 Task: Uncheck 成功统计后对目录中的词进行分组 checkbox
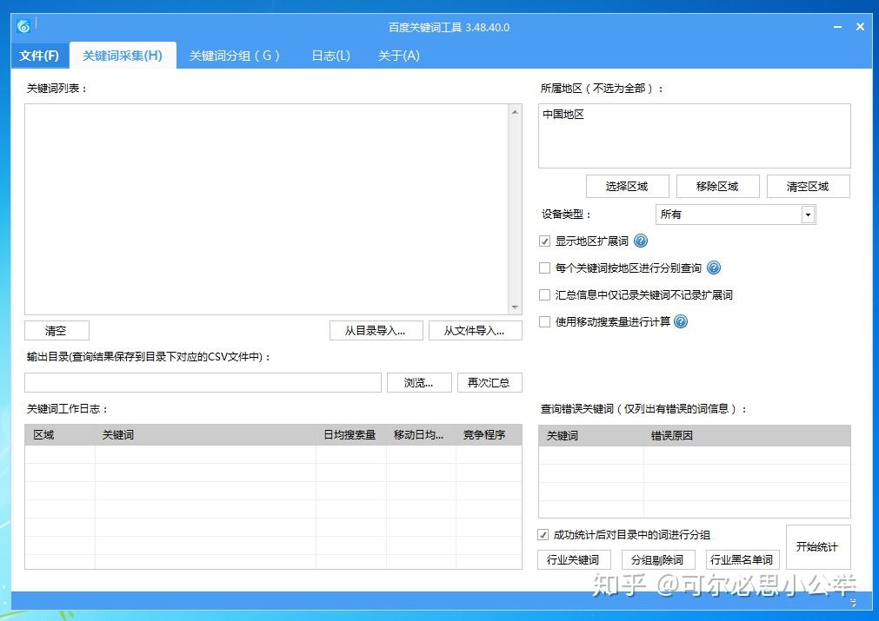click(x=543, y=535)
